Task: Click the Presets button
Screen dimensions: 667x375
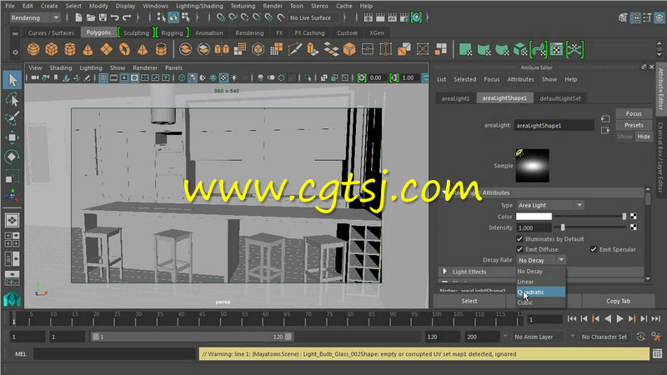Action: pyautogui.click(x=634, y=125)
